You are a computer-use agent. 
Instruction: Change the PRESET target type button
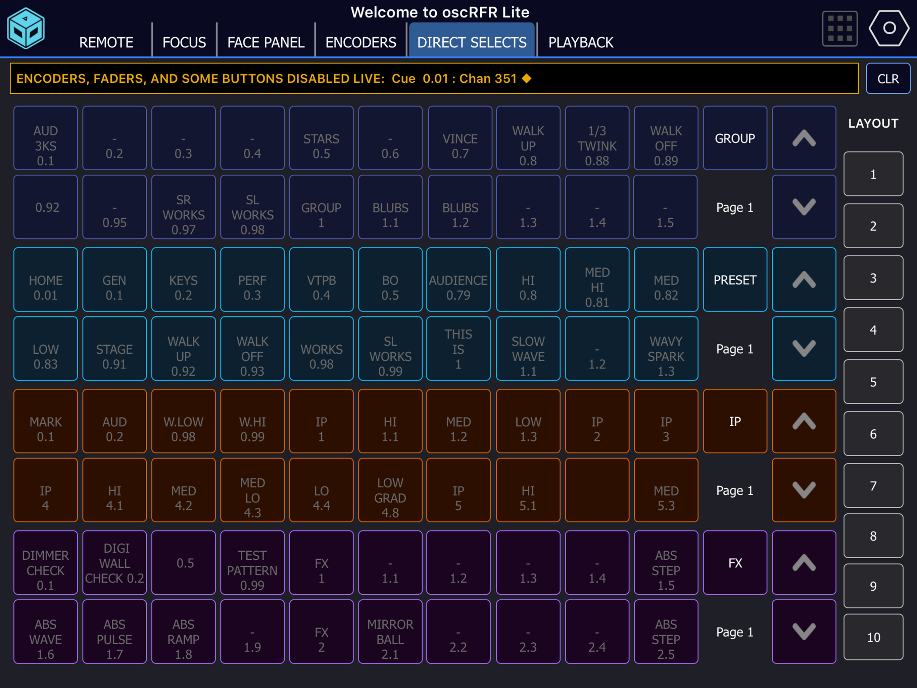(x=735, y=280)
